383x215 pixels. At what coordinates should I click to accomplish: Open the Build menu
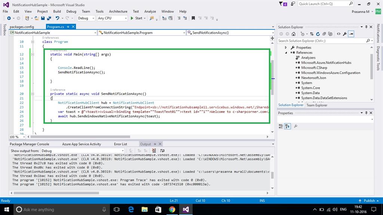(57, 11)
